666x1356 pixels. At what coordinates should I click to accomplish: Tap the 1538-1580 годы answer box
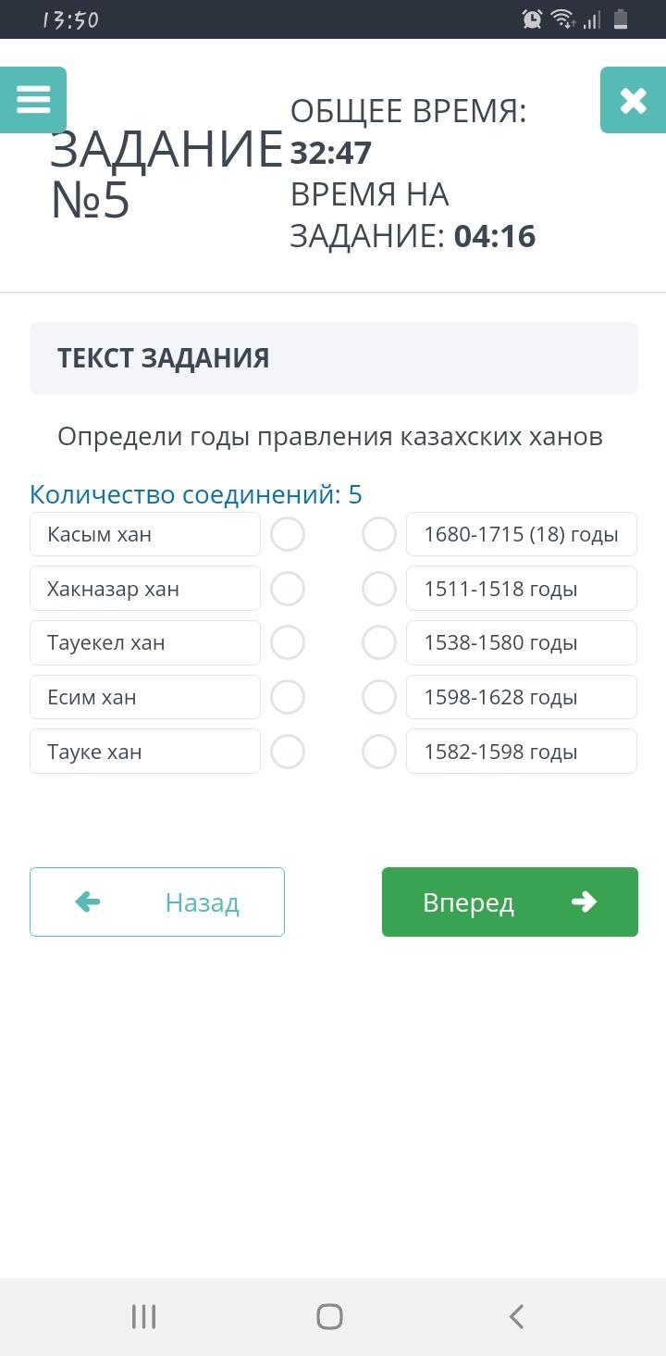521,642
